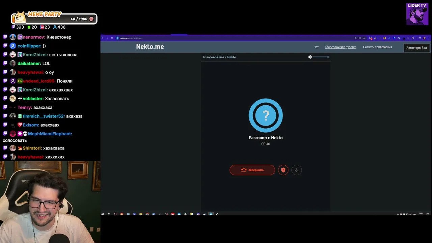The image size is (432, 243).
Task: Click the Голосовой чат с Nekto title
Action: [x=219, y=57]
